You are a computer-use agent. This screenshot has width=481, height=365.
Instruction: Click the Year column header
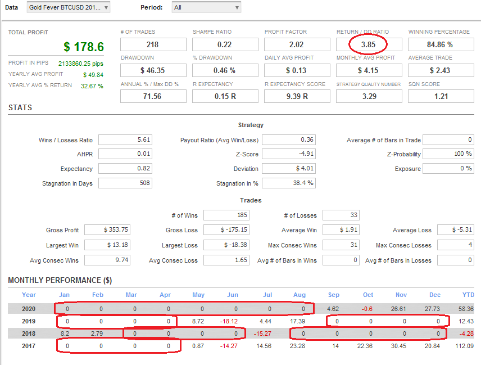pyautogui.click(x=29, y=295)
